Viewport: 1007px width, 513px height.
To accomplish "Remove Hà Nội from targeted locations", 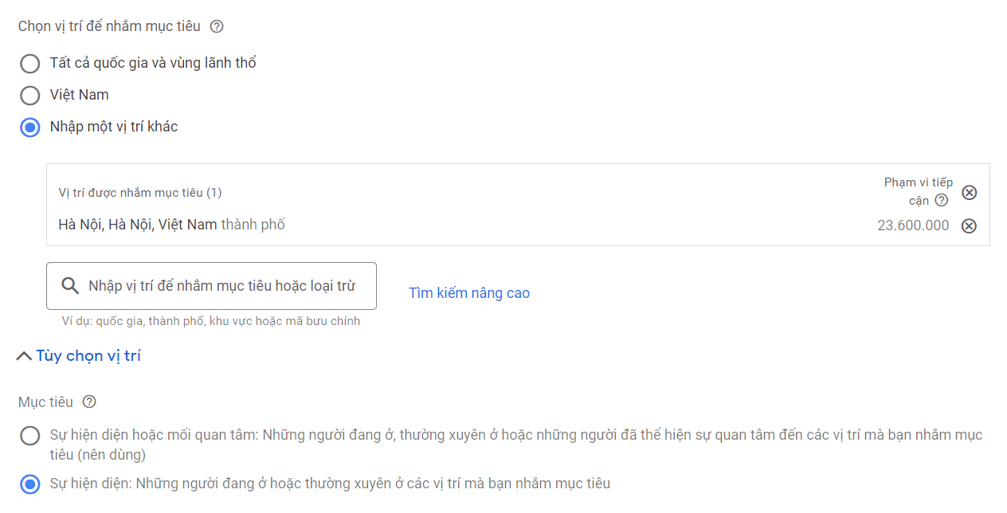I will (969, 225).
